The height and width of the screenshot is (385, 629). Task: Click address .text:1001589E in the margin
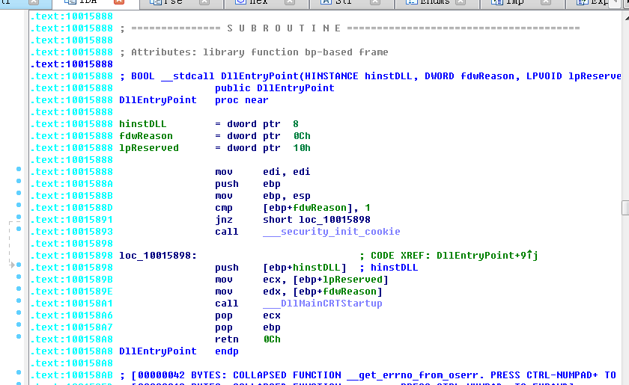click(x=72, y=292)
